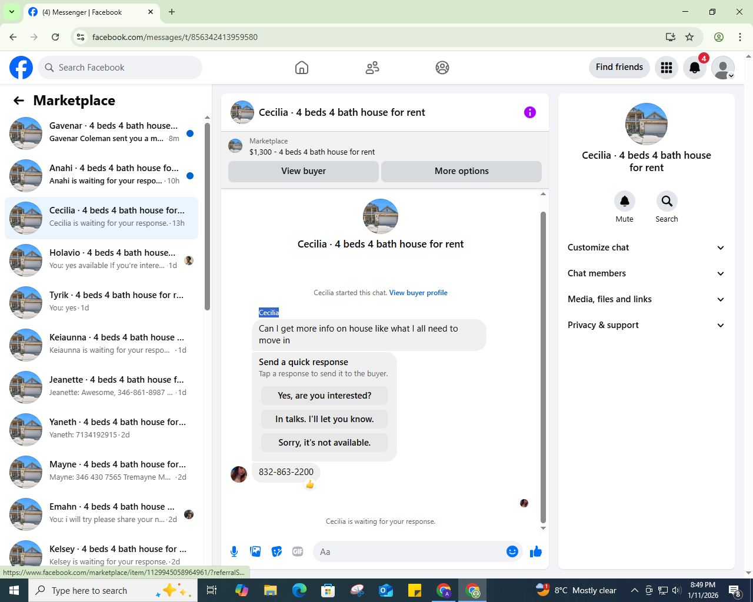Viewport: 753px width, 602px height.
Task: Open the Chrome profile icon
Action: pos(719,37)
